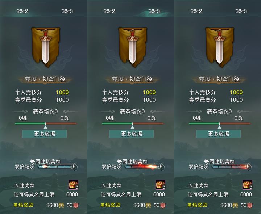Click the red shield icon beside 50 in middle panel
The width and height of the screenshot is (261, 214).
pos(163,205)
